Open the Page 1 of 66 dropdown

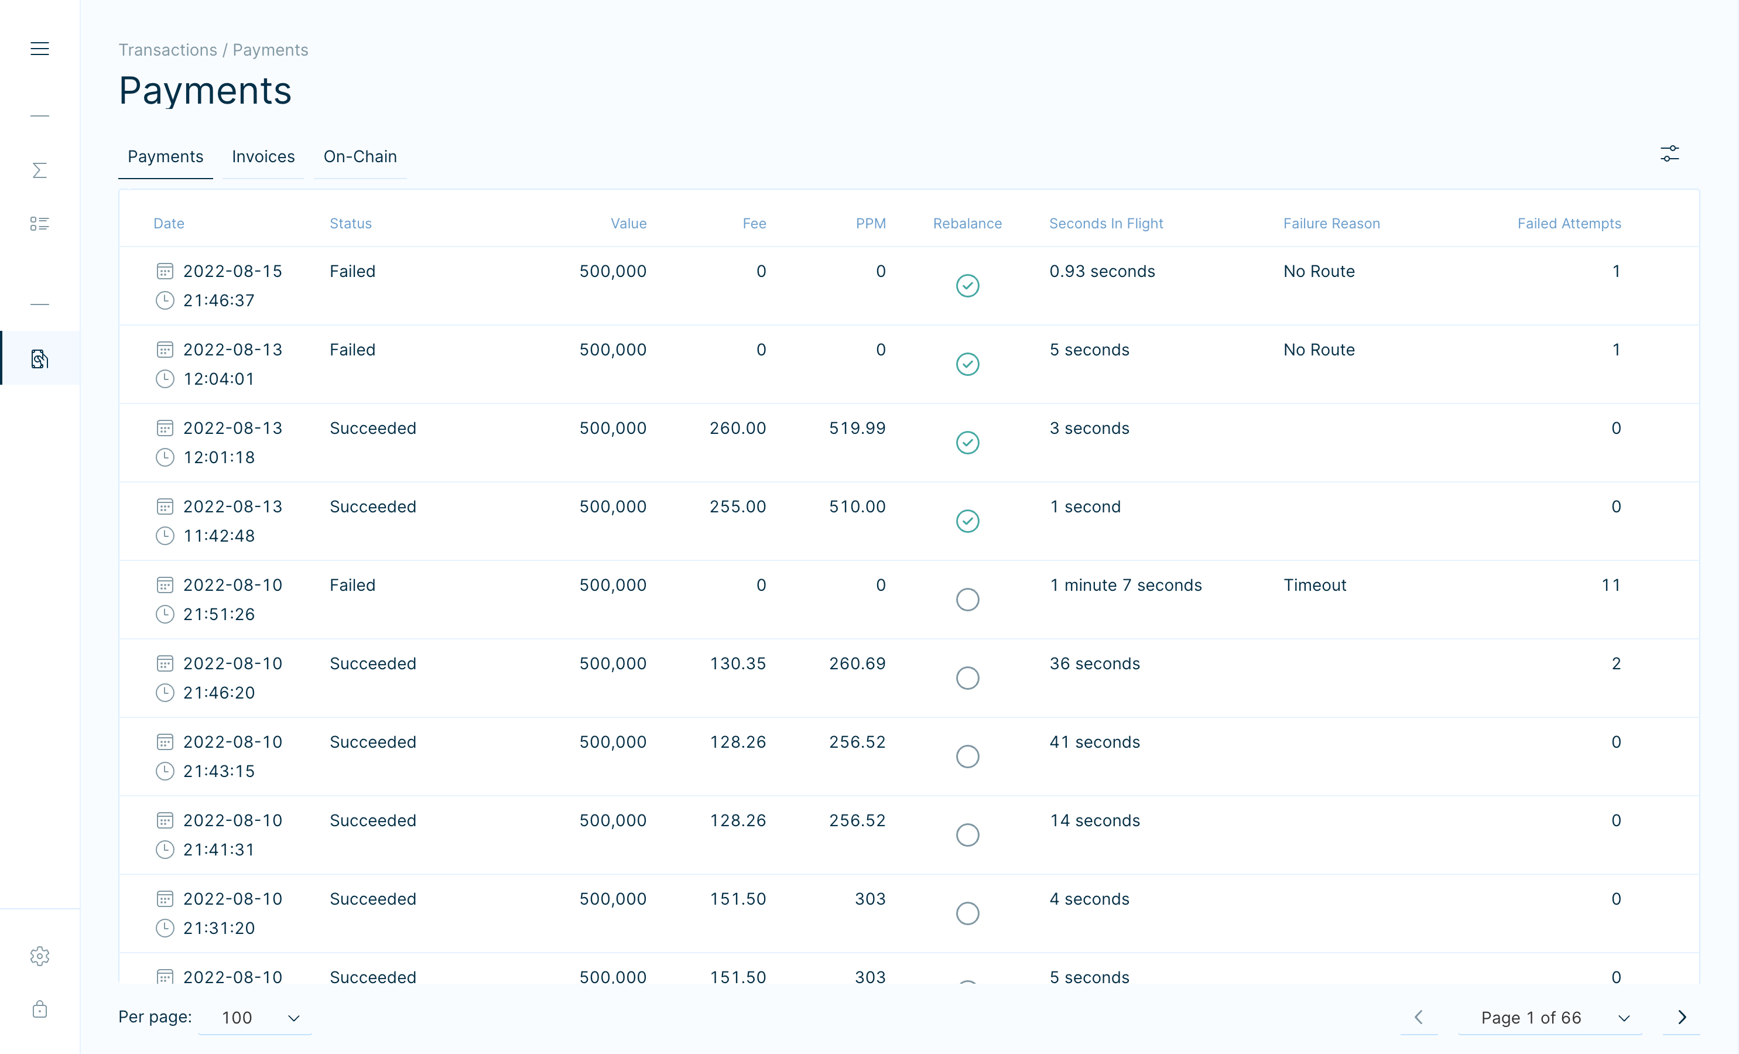pyautogui.click(x=1550, y=1017)
